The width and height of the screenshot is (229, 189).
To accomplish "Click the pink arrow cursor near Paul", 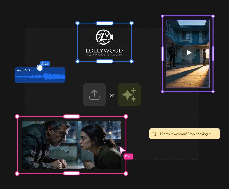I will pos(122,150).
